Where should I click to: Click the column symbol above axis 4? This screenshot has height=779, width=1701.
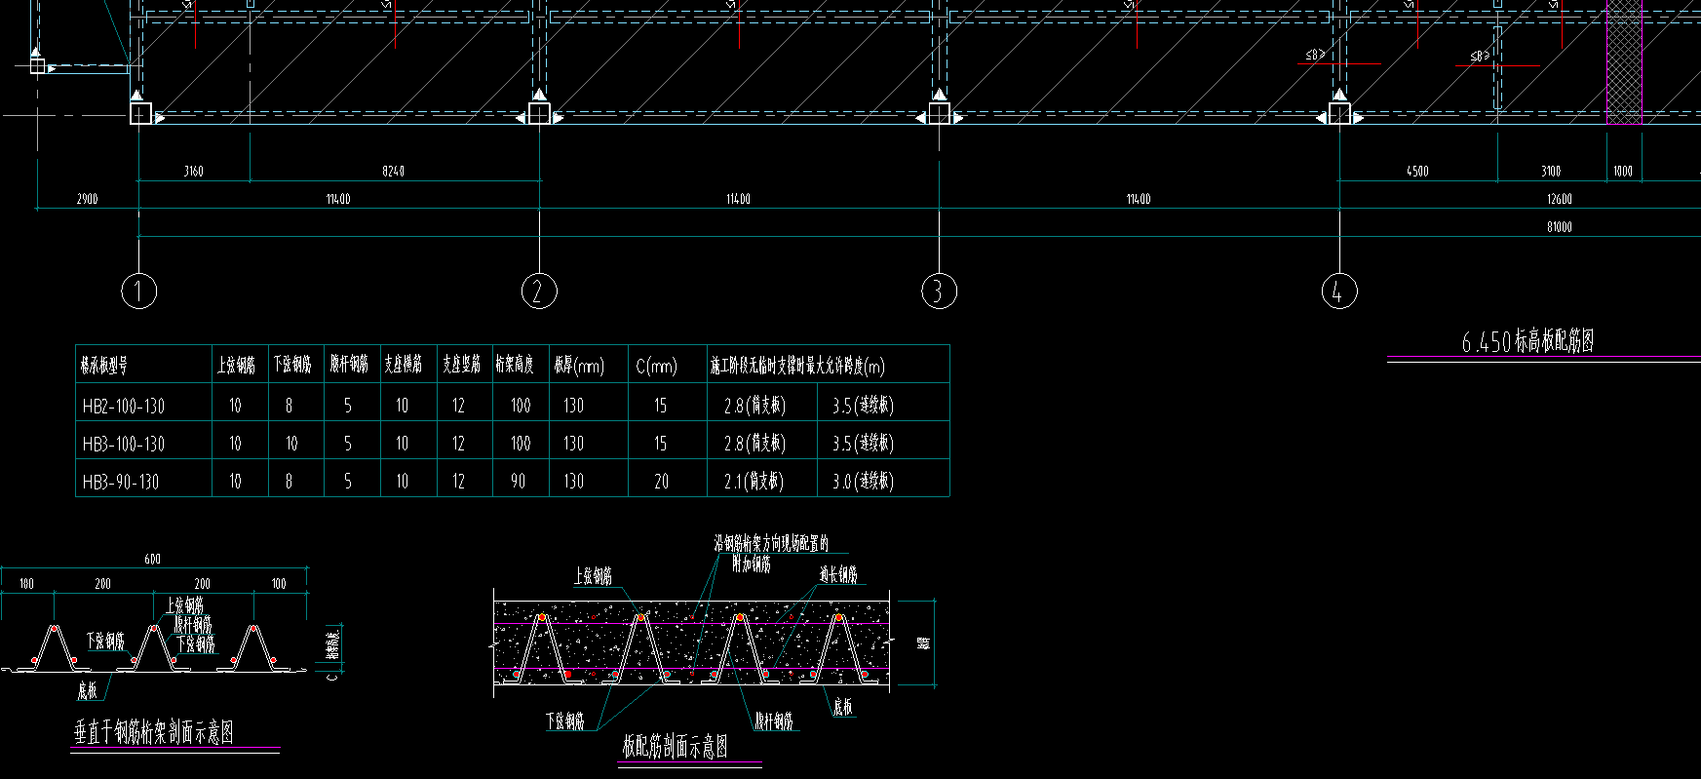(1339, 114)
